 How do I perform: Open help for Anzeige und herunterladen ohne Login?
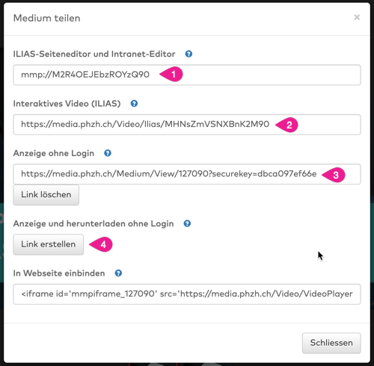[x=187, y=223]
